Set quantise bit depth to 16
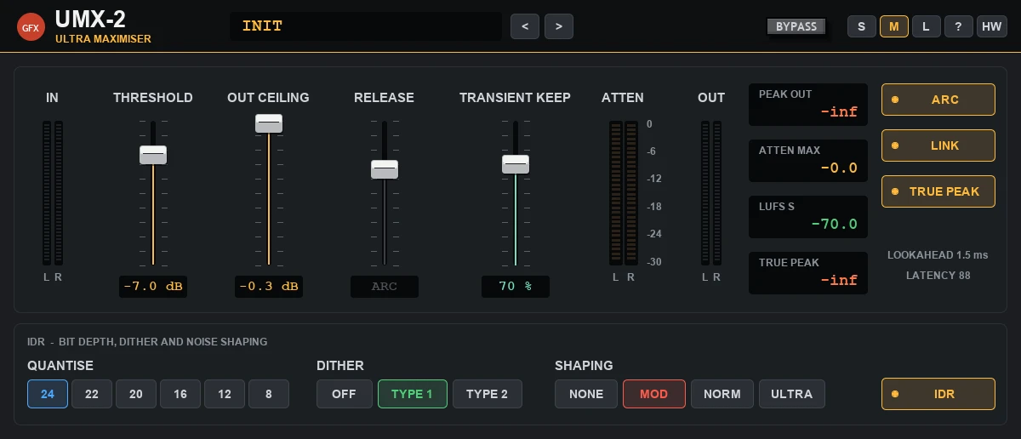The width and height of the screenshot is (1021, 439). pos(180,394)
